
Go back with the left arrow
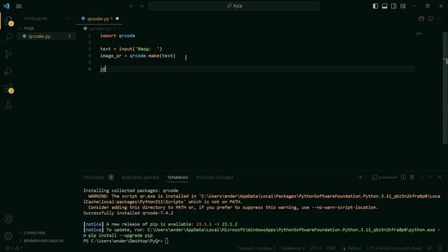point(132,6)
